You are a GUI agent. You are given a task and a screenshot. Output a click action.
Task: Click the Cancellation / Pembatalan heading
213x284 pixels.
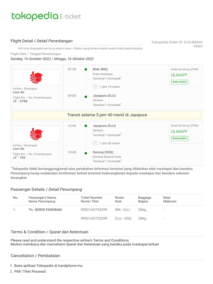tap(35, 256)
